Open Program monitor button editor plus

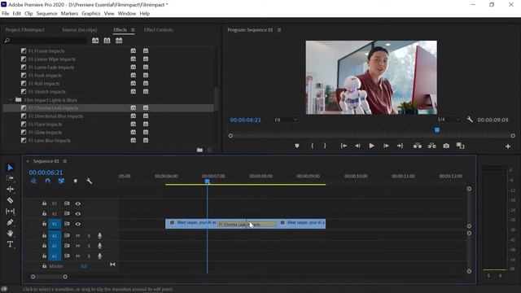[508, 146]
